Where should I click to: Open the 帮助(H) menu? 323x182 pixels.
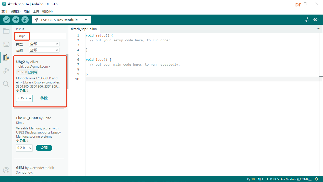(x=47, y=11)
